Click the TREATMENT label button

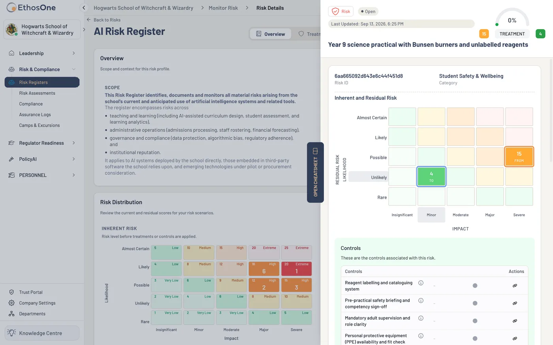coord(512,34)
